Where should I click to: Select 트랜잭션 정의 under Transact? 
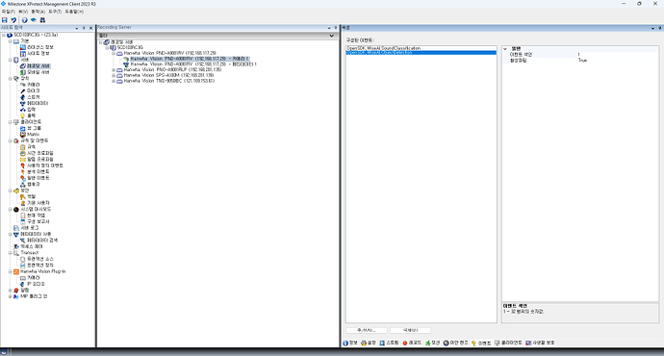[x=40, y=265]
